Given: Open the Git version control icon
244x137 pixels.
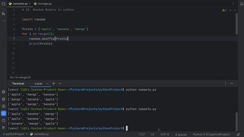Looking at the screenshot, I should (x=3, y=127).
